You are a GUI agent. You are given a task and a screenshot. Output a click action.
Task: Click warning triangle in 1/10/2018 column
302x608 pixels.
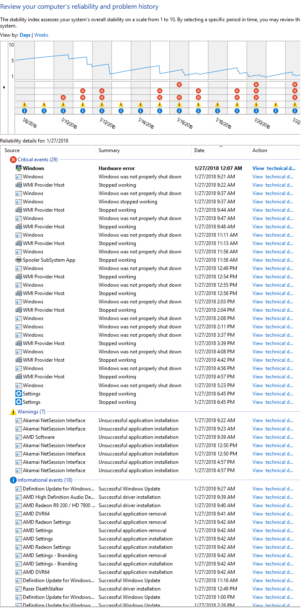pos(63,104)
